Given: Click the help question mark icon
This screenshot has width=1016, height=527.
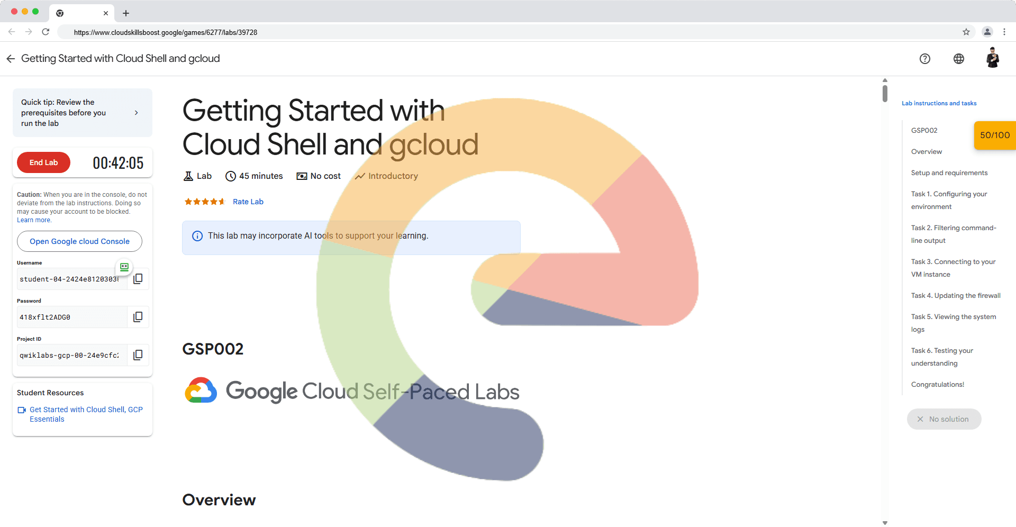Looking at the screenshot, I should tap(924, 59).
